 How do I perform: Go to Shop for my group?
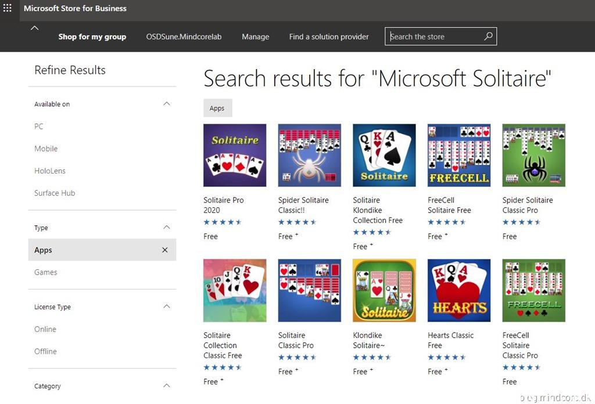92,37
